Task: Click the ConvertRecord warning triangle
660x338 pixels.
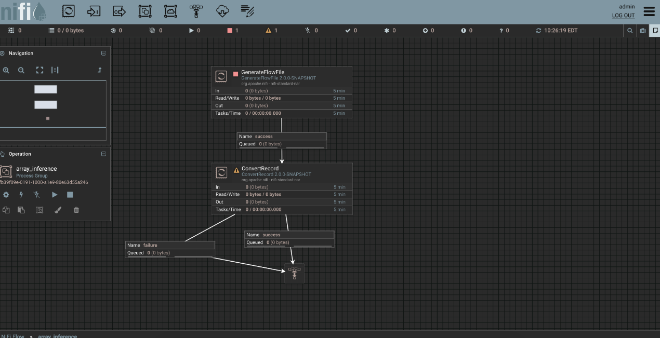Action: 236,169
